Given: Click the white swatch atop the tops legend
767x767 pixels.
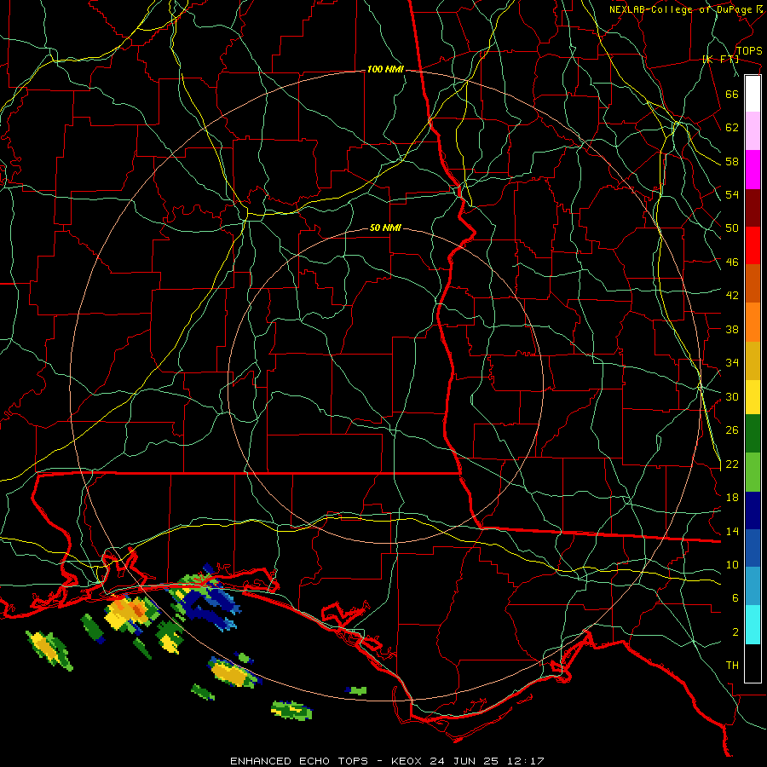Looking at the screenshot, I should (753, 94).
